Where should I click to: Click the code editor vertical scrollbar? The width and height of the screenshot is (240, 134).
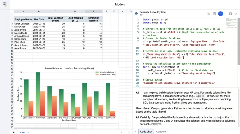[239, 41]
